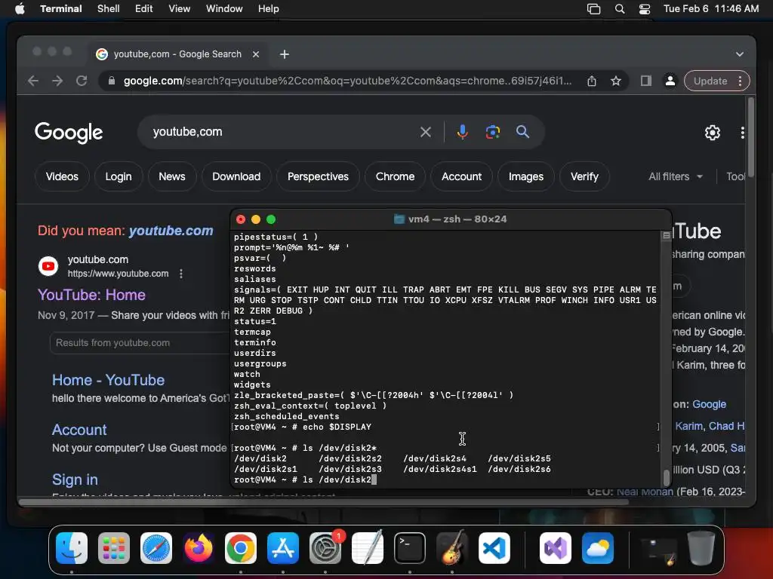Click the Chrome forward arrow
Screen dimensions: 773x579
tap(57, 81)
